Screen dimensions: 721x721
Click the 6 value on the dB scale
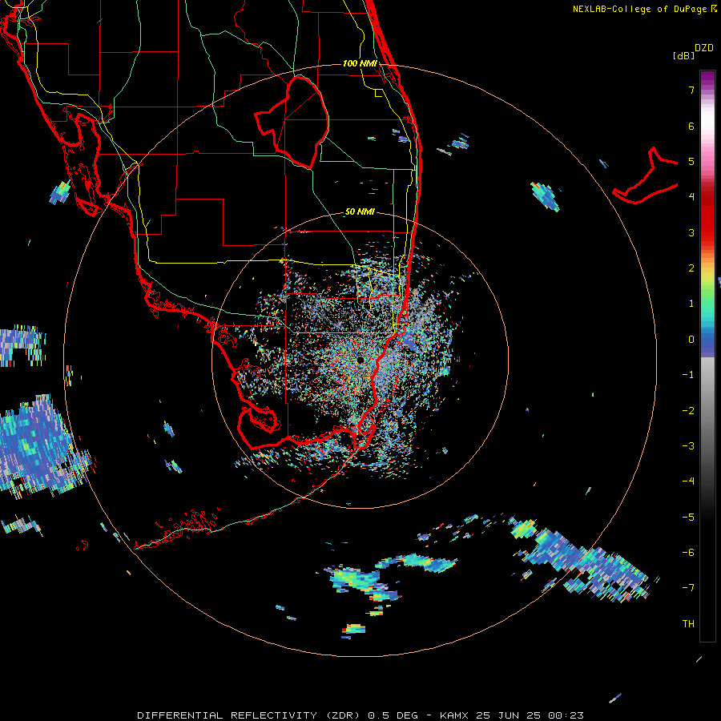pos(691,126)
